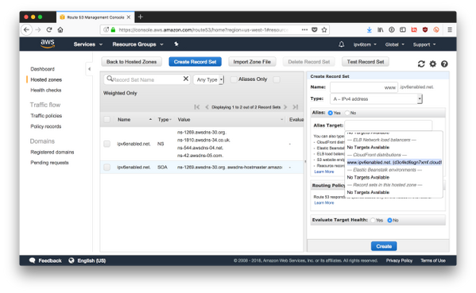The image size is (476, 293).
Task: Clear the record set name search box
Action: click(x=186, y=79)
